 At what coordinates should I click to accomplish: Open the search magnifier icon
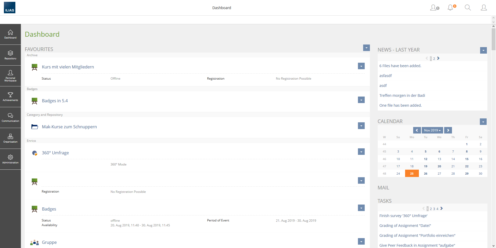pyautogui.click(x=468, y=8)
